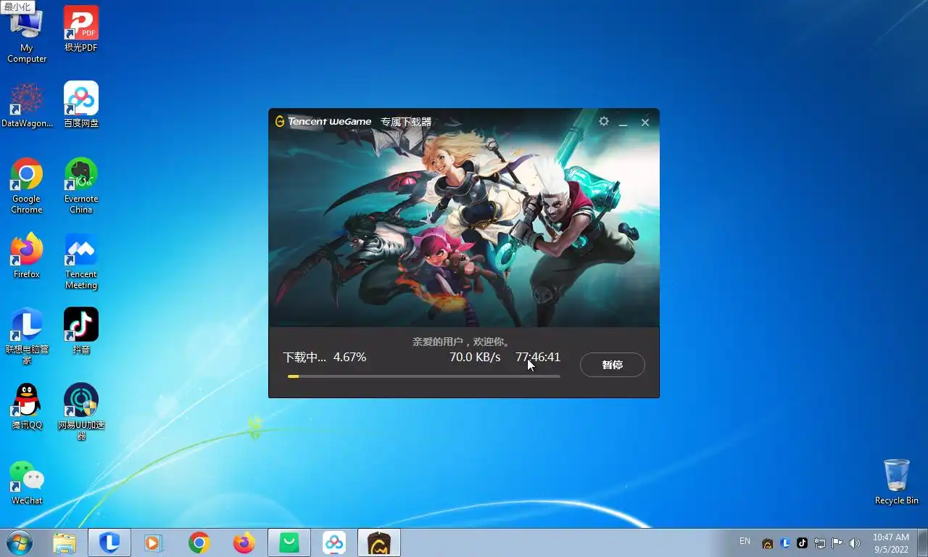The image size is (928, 557).
Task: Click the 下载中 4.67% status text
Action: pyautogui.click(x=324, y=357)
